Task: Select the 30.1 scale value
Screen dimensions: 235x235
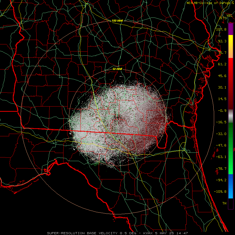Action: coord(222,87)
